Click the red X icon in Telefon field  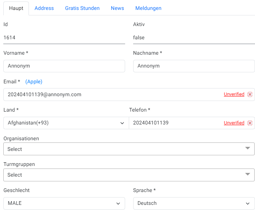[250, 123]
